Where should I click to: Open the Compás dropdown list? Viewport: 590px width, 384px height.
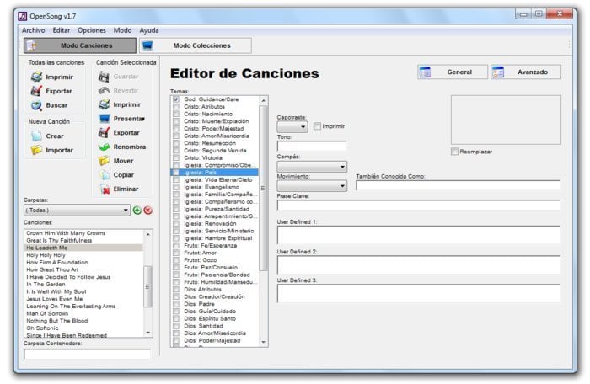pos(311,167)
